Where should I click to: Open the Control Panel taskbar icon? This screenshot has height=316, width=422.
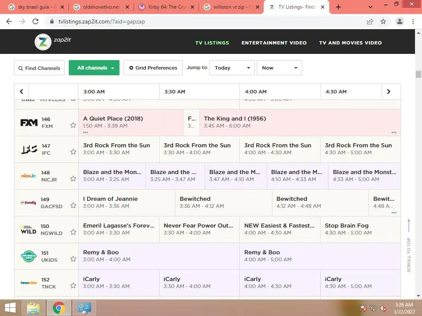pyautogui.click(x=84, y=308)
